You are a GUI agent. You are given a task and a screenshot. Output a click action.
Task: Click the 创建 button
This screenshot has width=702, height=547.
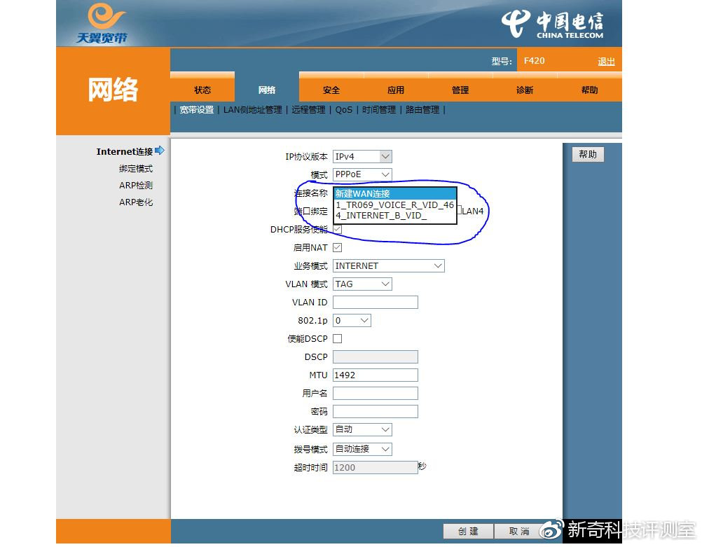pos(468,531)
